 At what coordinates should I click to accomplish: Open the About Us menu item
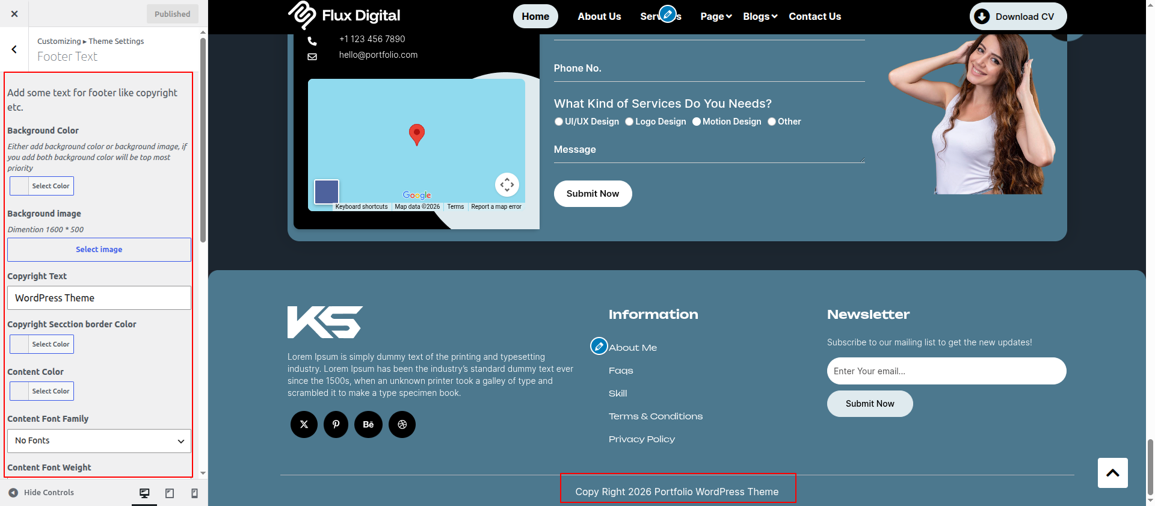coord(599,16)
